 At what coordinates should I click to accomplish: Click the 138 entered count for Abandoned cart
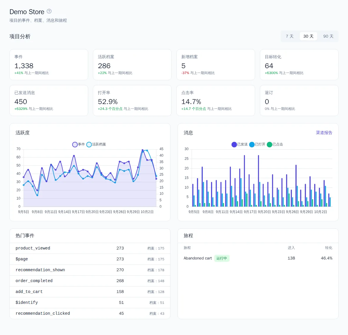point(291,258)
